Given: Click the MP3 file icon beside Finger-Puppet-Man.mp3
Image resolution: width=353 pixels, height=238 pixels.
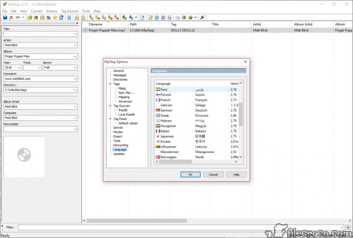Looking at the screenshot, I should coord(85,30).
